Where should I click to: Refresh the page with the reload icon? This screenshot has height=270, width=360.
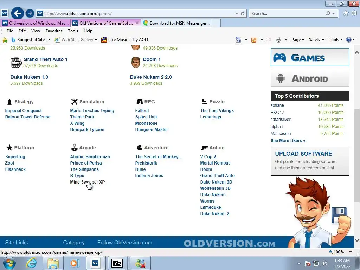pyautogui.click(x=243, y=14)
